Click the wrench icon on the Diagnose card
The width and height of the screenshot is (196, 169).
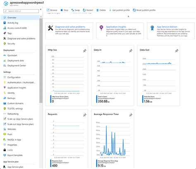click(50, 28)
